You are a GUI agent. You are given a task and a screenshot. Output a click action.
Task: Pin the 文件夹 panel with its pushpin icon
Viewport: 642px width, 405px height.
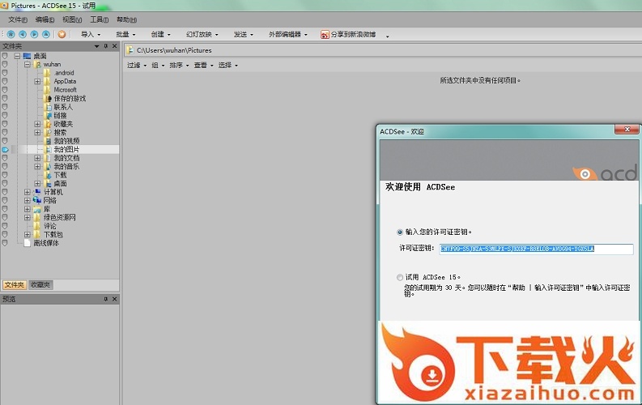point(105,46)
